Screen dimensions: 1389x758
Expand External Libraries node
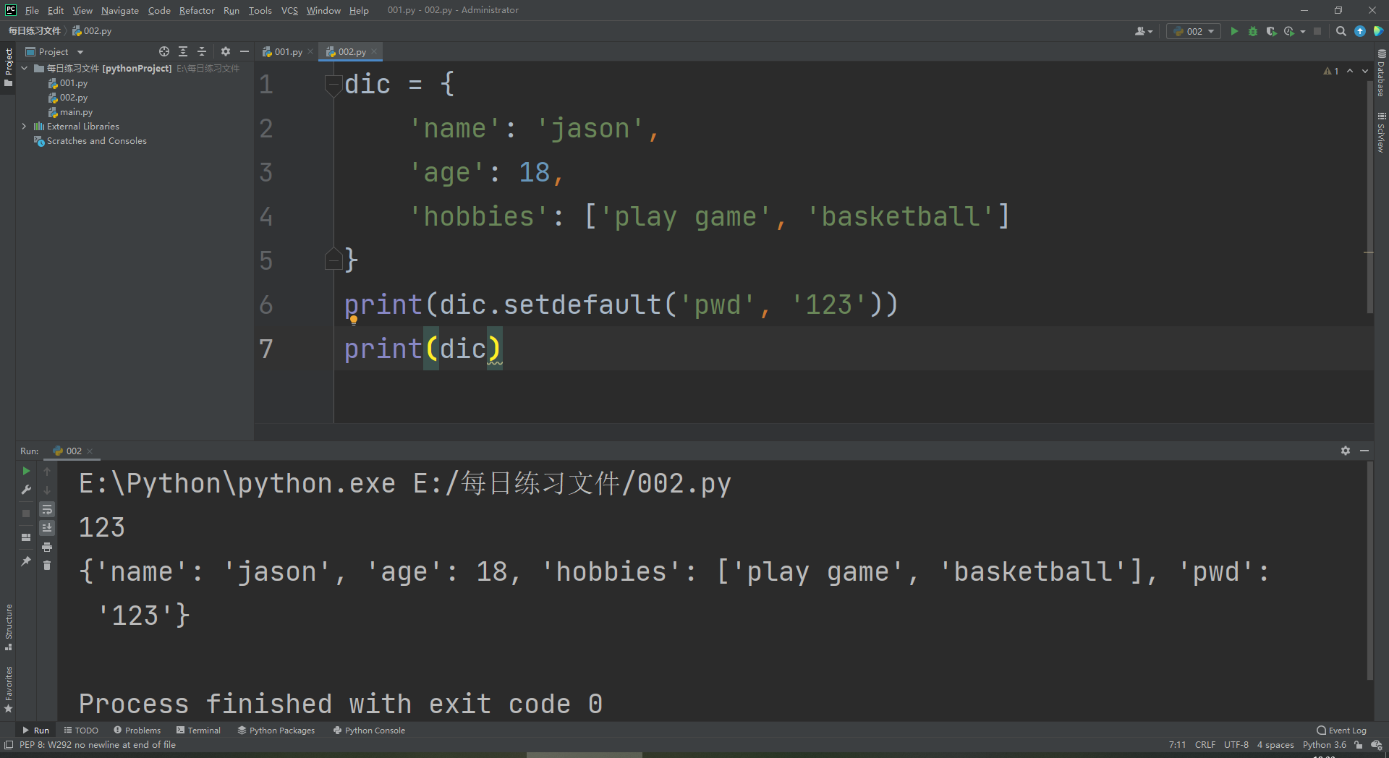pos(25,126)
